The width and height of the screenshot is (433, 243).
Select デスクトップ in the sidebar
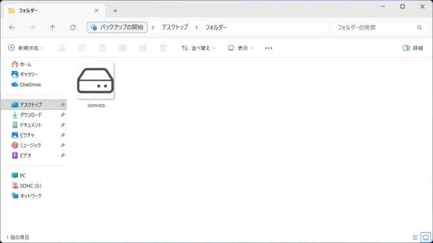point(34,105)
